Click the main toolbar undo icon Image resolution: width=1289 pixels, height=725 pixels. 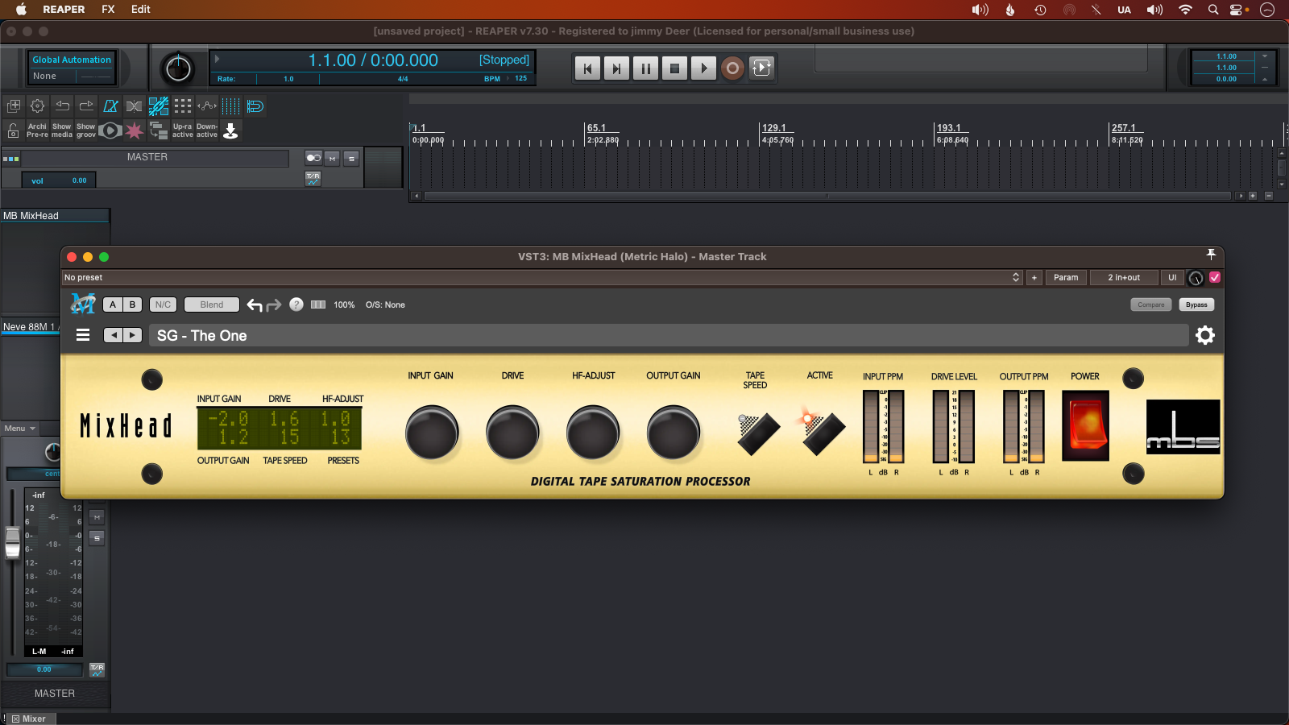click(62, 106)
